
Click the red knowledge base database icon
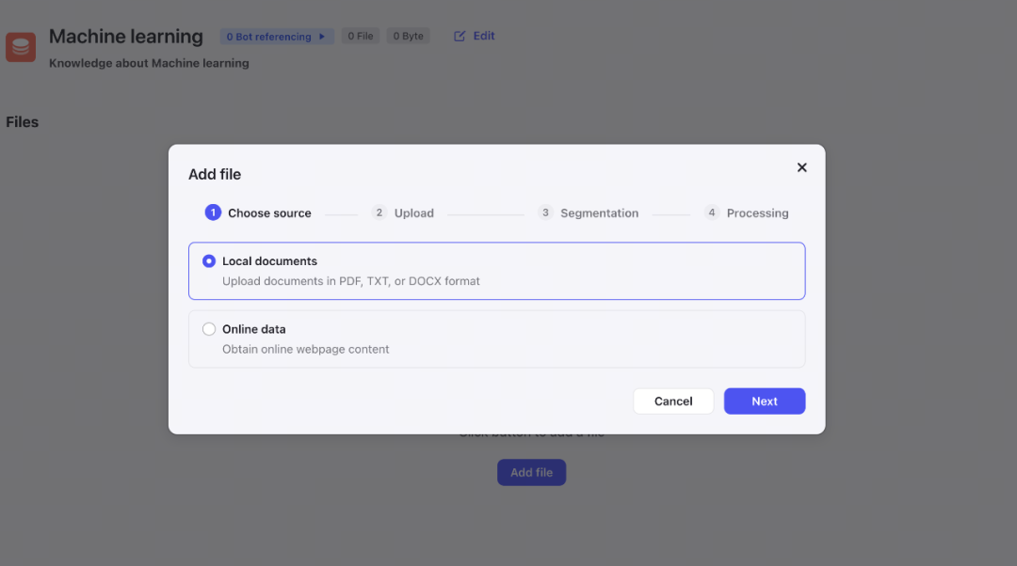click(x=21, y=47)
